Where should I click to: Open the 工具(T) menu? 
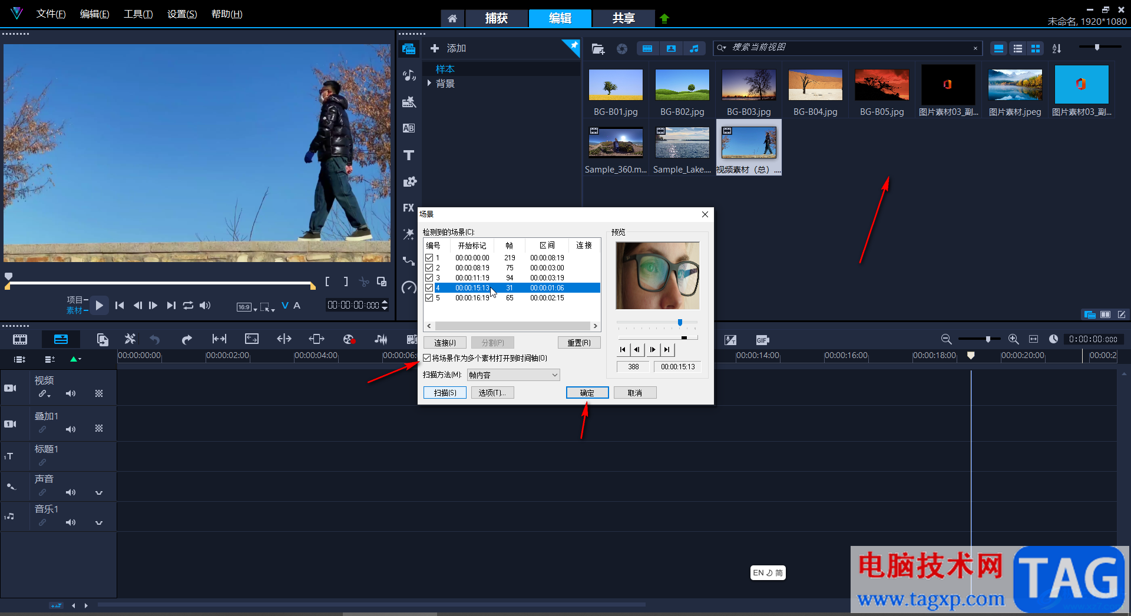[x=138, y=14]
